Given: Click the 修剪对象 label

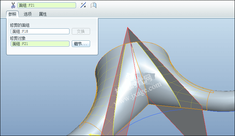Looking at the screenshot, I should pos(18,38).
